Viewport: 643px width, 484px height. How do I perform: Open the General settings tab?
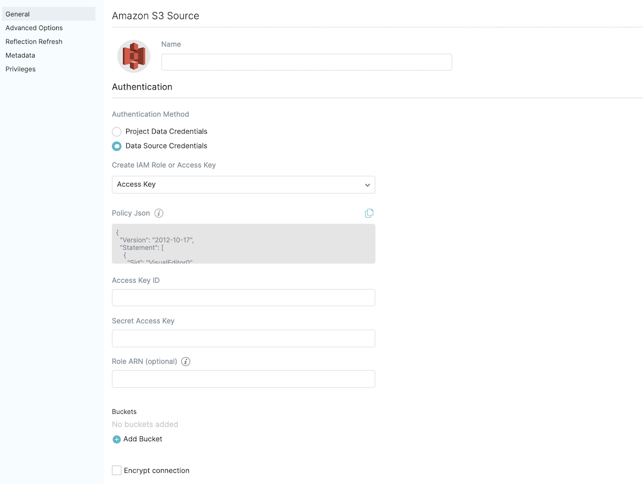18,14
